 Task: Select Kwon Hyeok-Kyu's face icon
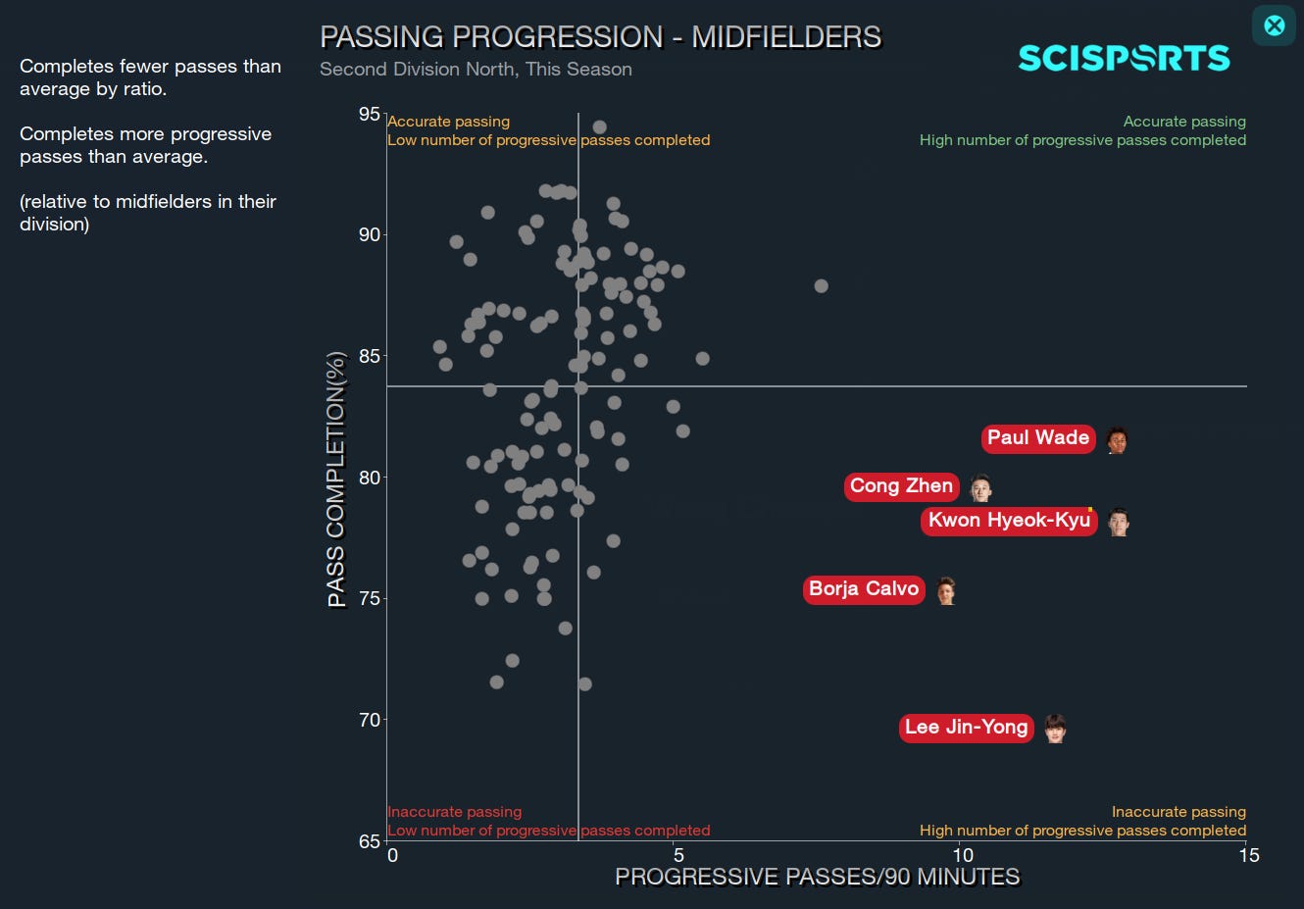click(x=1118, y=522)
